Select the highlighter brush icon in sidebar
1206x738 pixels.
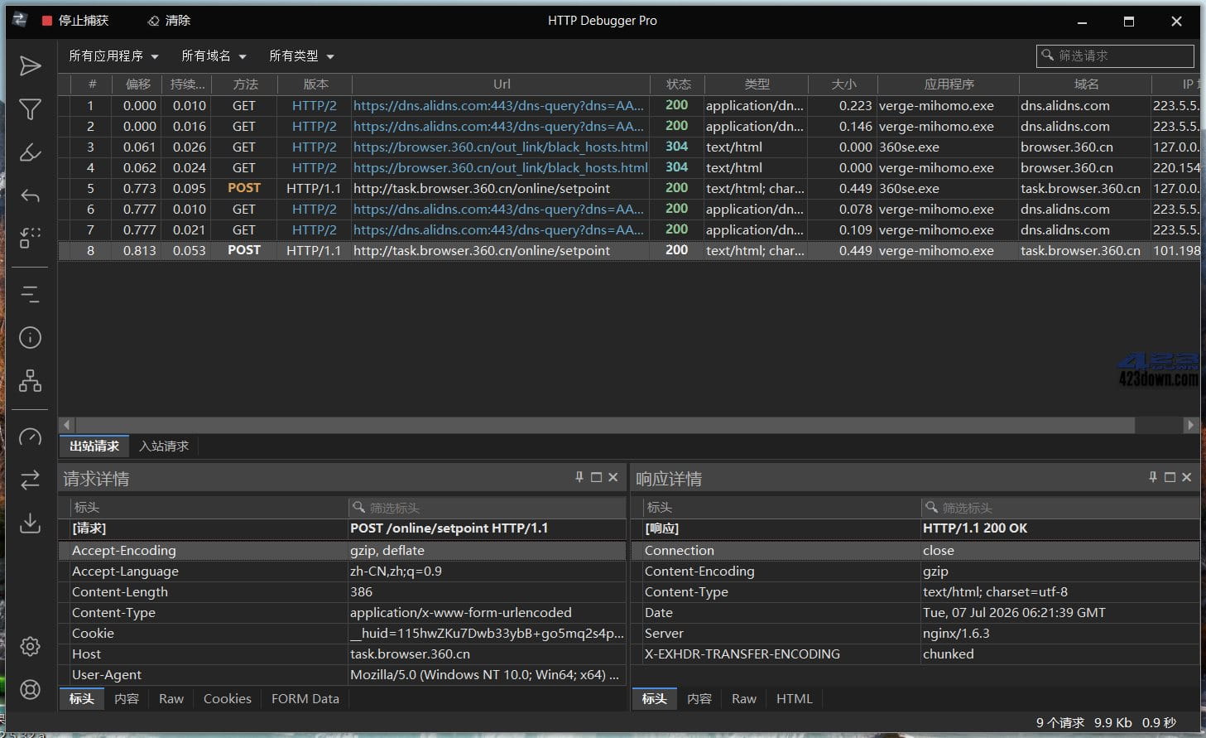coord(31,152)
